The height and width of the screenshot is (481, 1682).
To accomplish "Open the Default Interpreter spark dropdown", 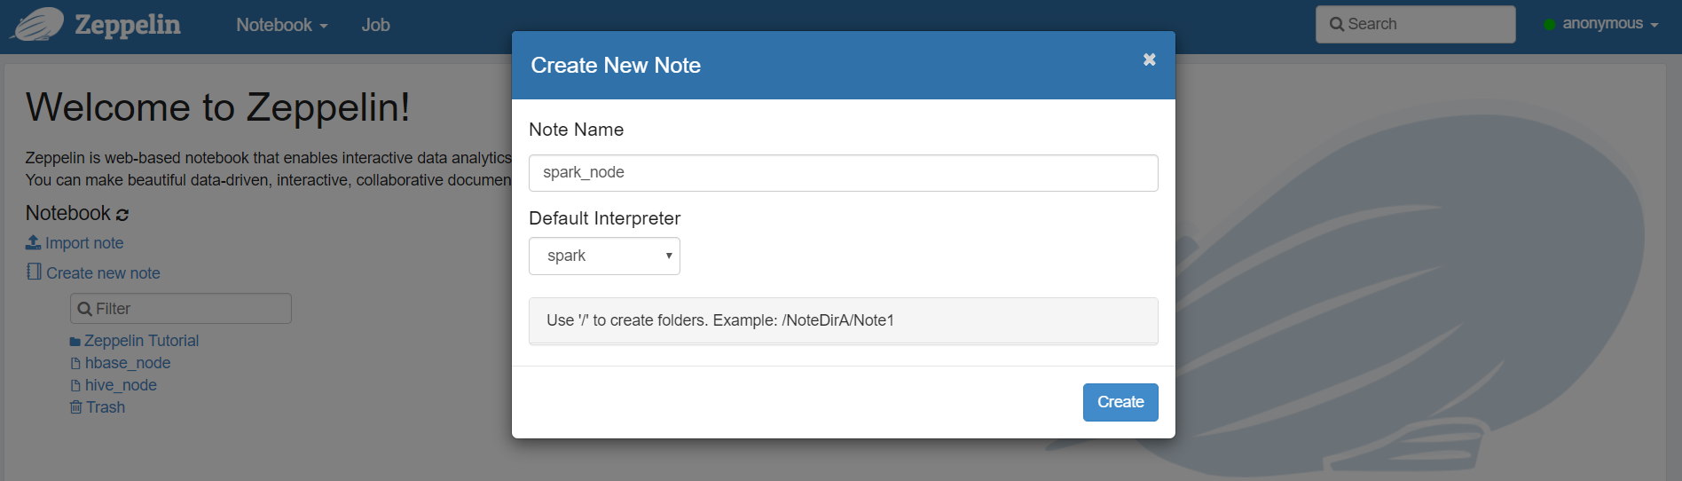I will coord(604,256).
